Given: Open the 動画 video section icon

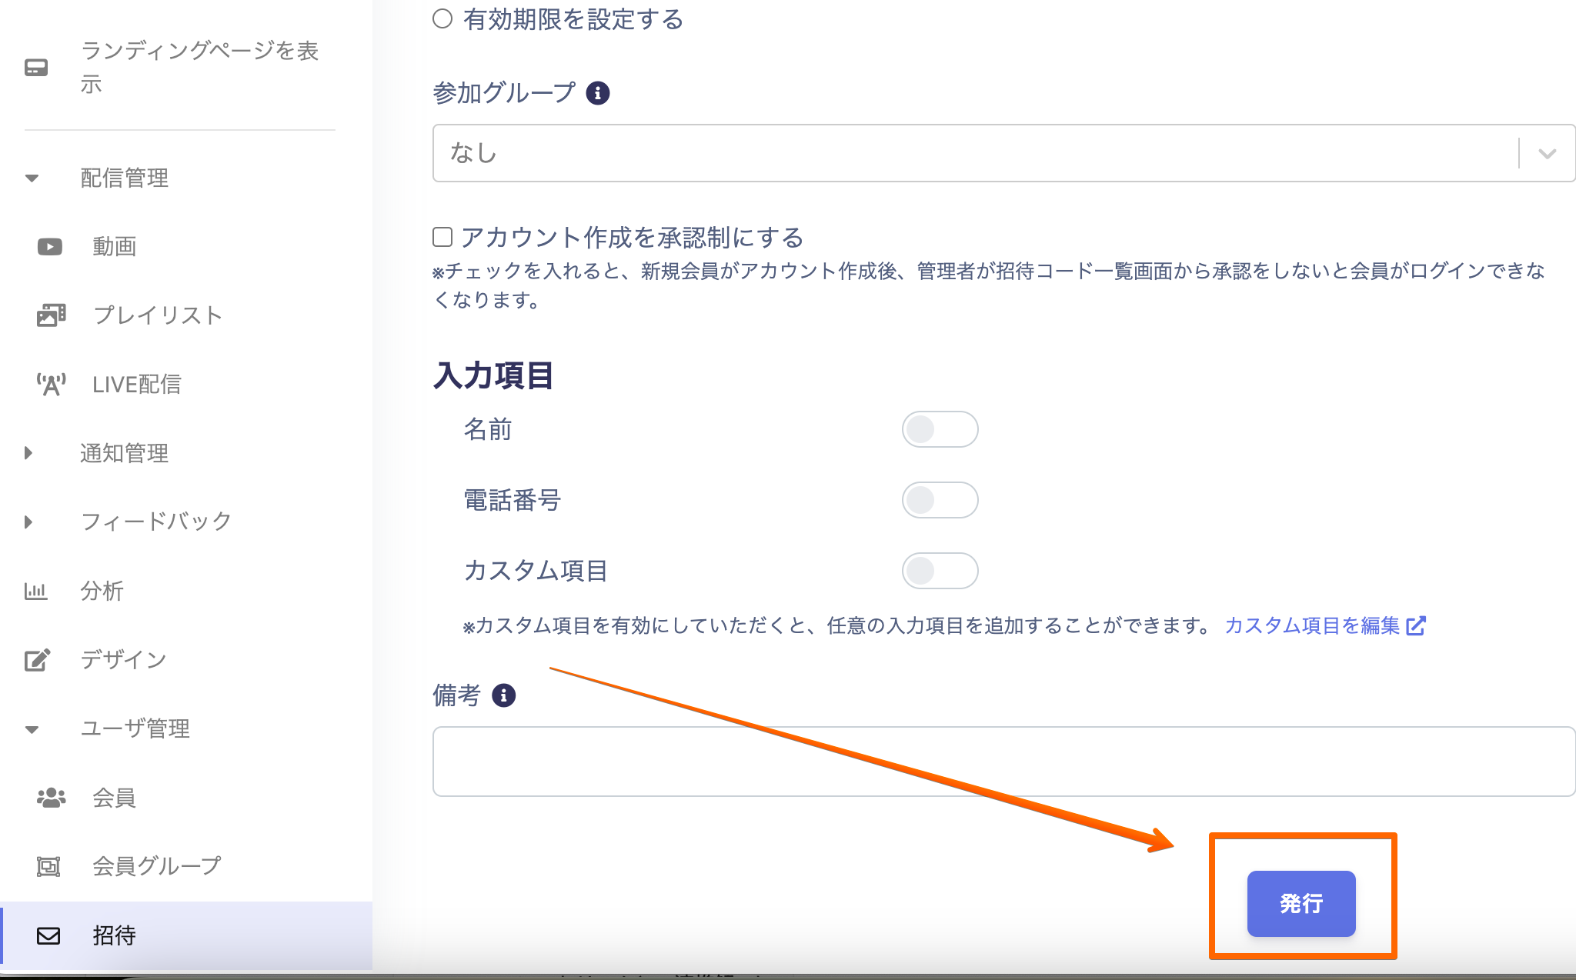Looking at the screenshot, I should (x=50, y=247).
